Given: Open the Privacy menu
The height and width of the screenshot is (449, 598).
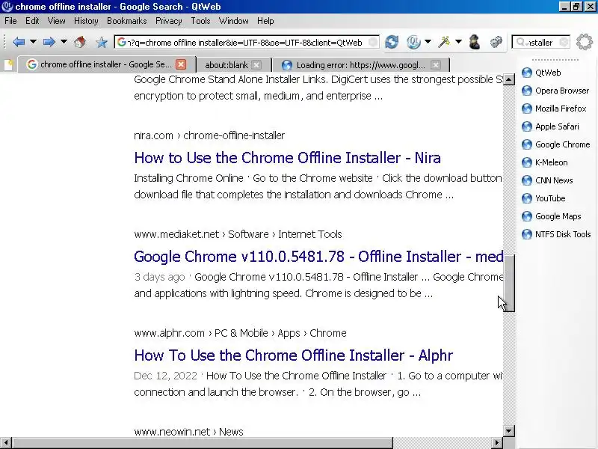Looking at the screenshot, I should [169, 21].
